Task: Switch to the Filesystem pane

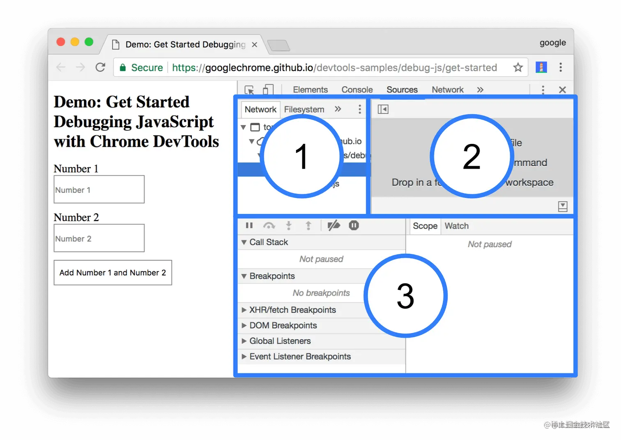Action: pyautogui.click(x=304, y=109)
